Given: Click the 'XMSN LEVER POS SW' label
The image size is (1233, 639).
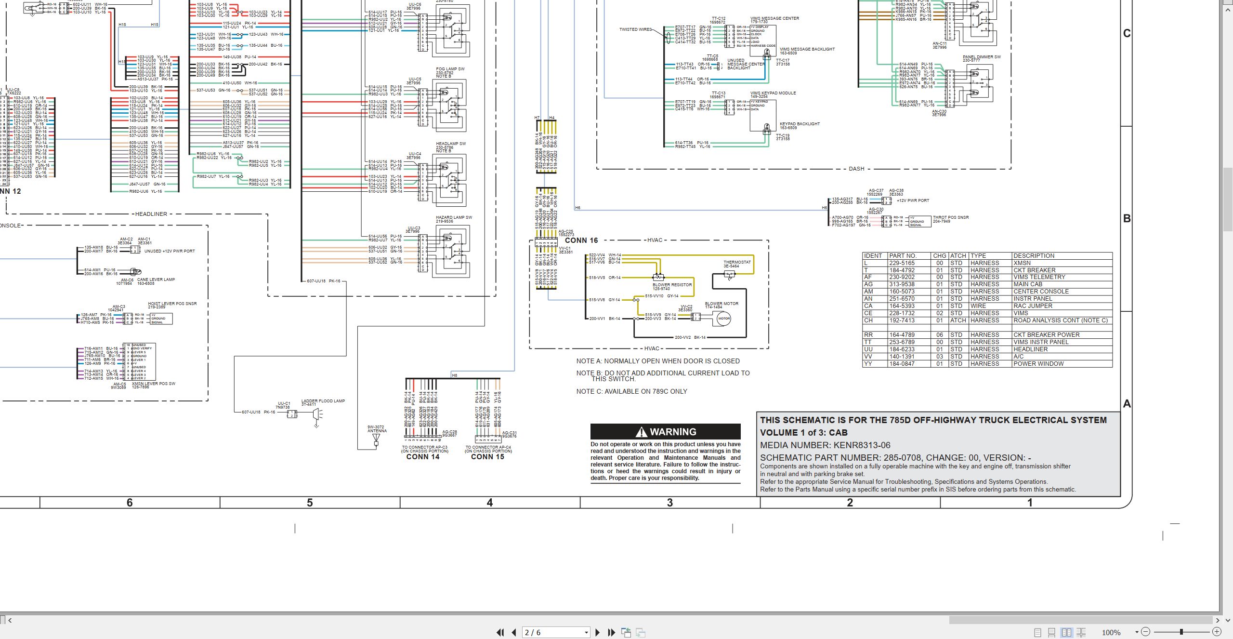Looking at the screenshot, I should point(154,384).
